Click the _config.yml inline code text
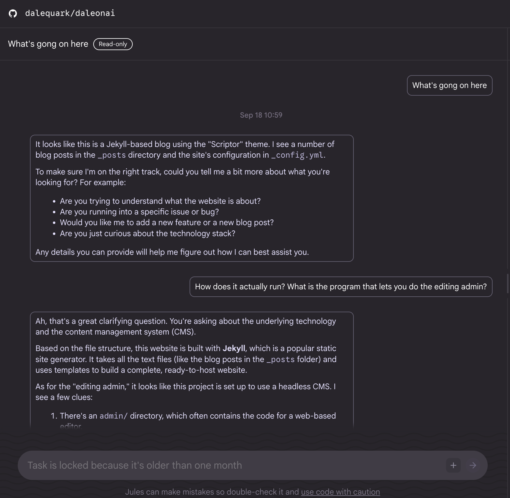The image size is (510, 498). coord(297,155)
